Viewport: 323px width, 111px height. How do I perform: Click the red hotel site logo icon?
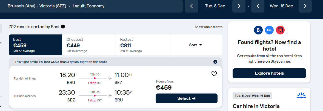pyautogui.click(x=280, y=30)
